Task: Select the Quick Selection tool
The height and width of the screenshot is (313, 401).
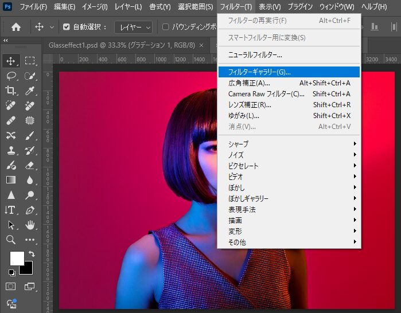Action: 30,76
